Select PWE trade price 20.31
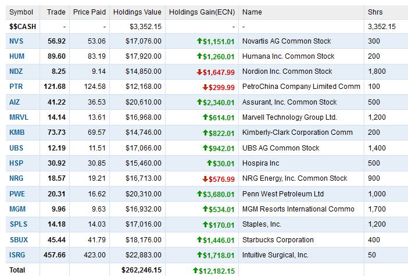 pyautogui.click(x=56, y=194)
